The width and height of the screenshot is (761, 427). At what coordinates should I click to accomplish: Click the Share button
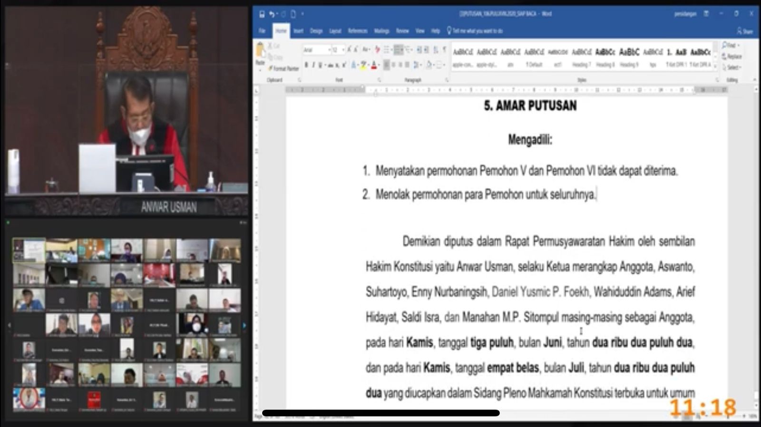coord(745,31)
